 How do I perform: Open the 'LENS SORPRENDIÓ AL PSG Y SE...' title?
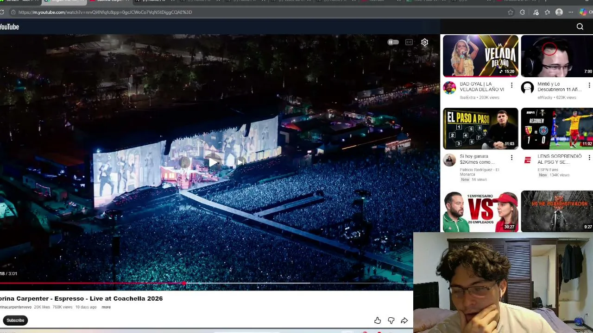560,159
